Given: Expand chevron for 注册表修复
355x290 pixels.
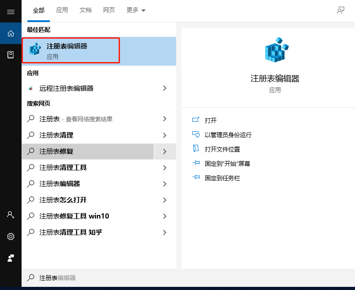Looking at the screenshot, I should [165, 152].
